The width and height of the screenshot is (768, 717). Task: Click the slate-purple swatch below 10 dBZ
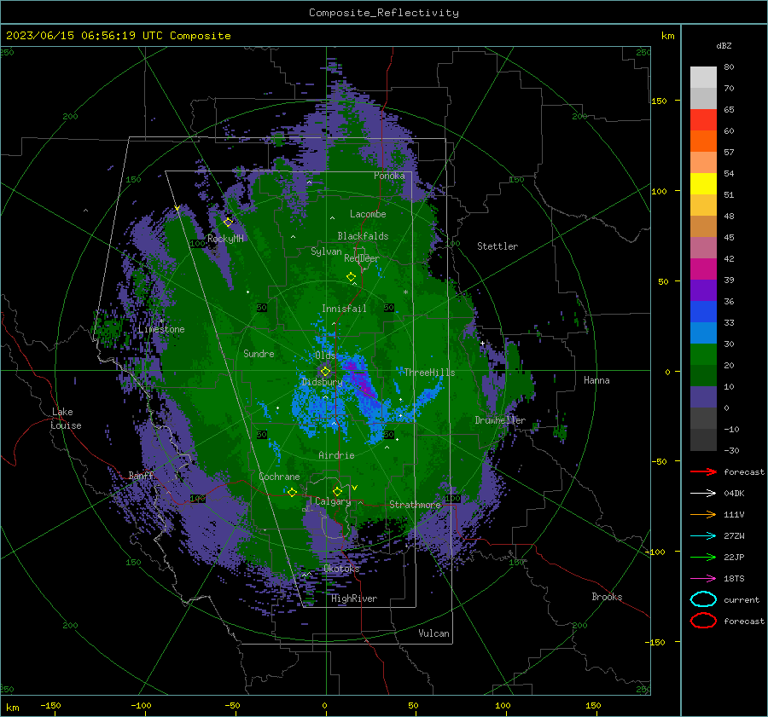pyautogui.click(x=703, y=397)
